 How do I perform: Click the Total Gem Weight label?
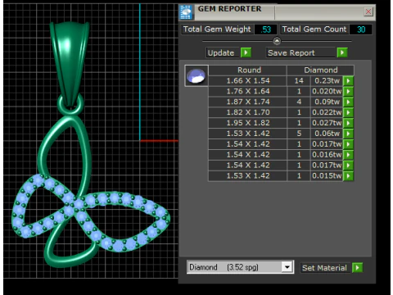(x=217, y=29)
